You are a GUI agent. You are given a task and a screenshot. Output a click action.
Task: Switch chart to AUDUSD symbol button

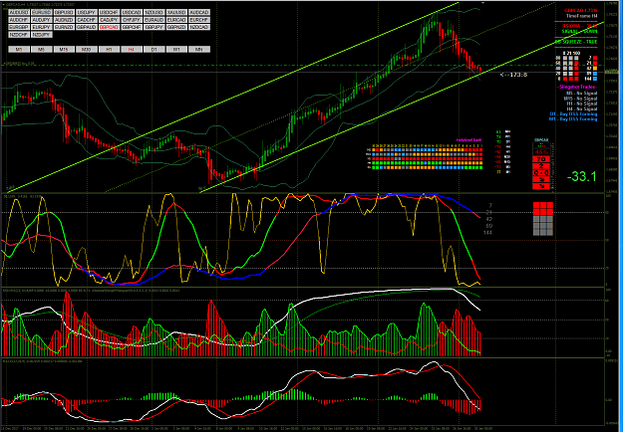pos(19,12)
